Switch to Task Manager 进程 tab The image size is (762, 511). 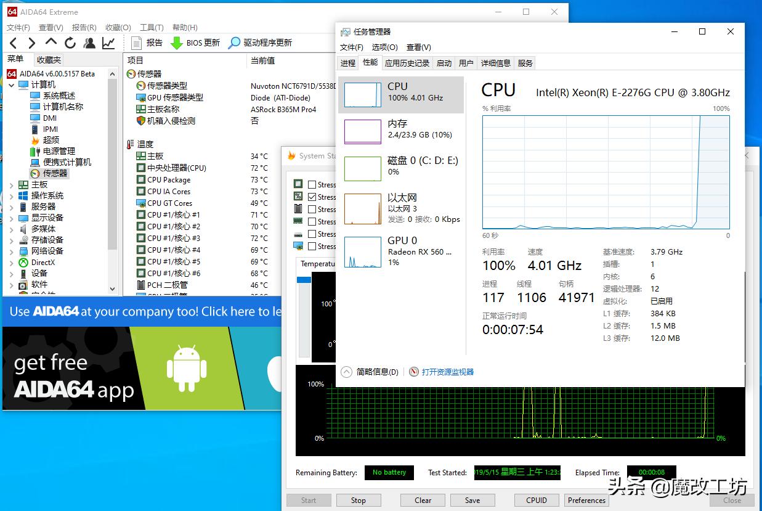tap(348, 63)
